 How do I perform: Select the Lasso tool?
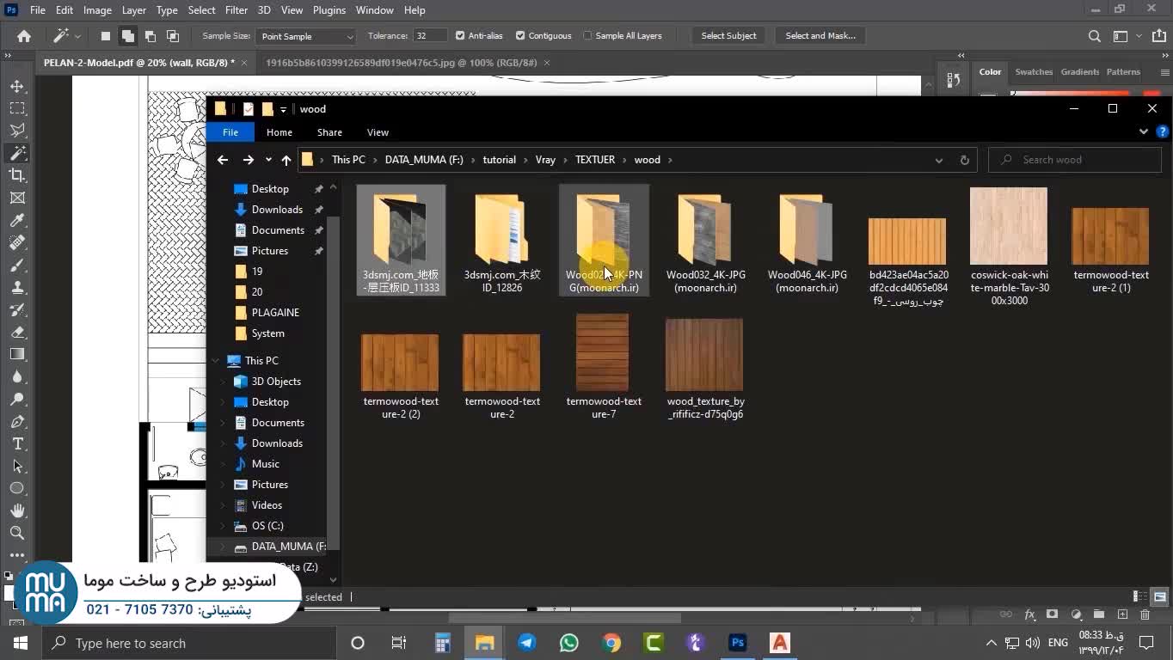(17, 131)
